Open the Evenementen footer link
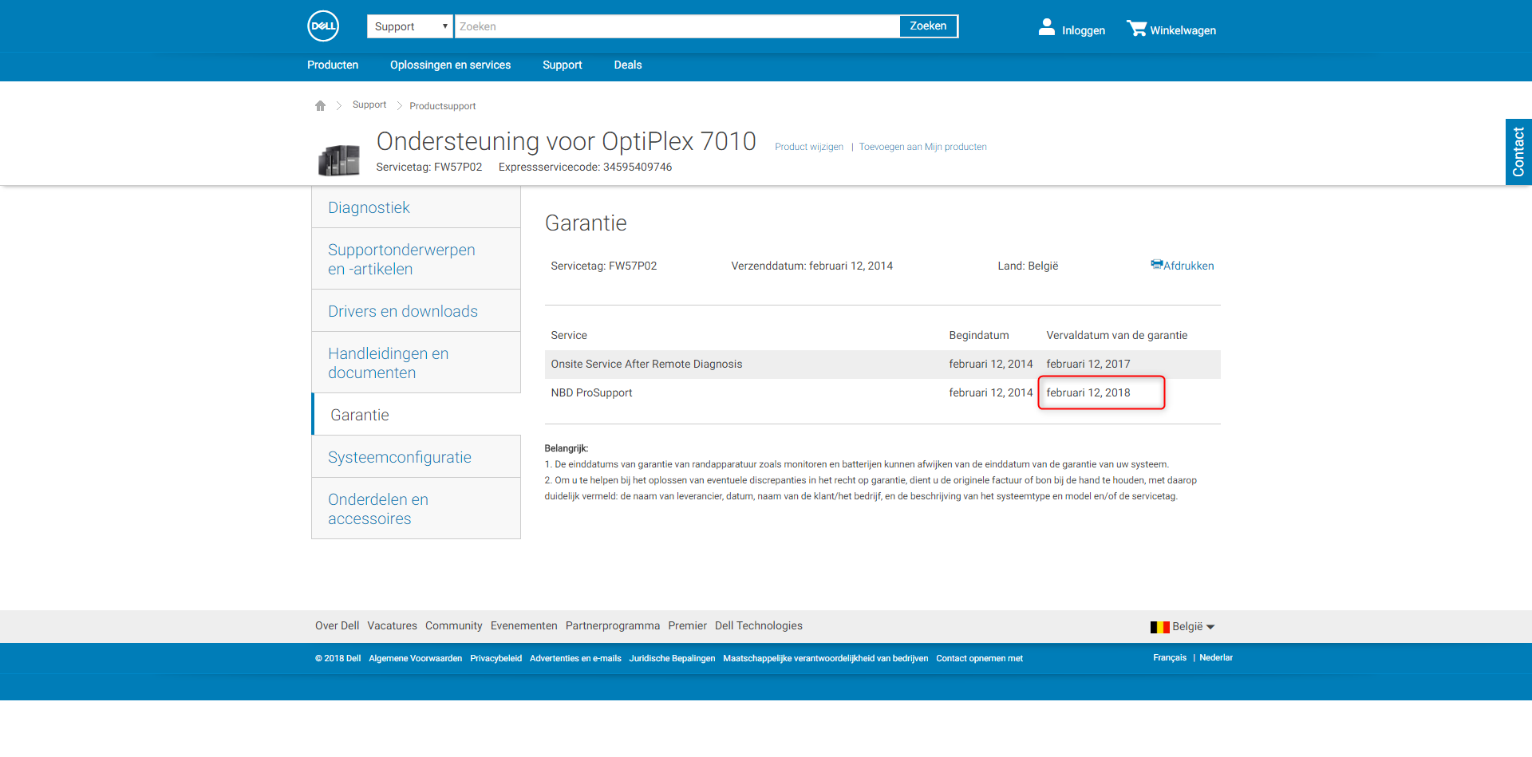The height and width of the screenshot is (757, 1532). (524, 626)
